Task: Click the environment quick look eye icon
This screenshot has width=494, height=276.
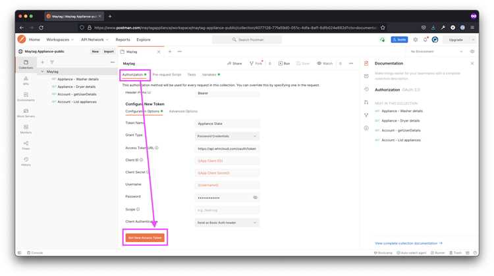Action: pos(472,51)
